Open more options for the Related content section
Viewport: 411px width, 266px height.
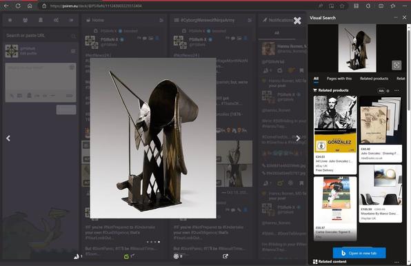point(397,262)
